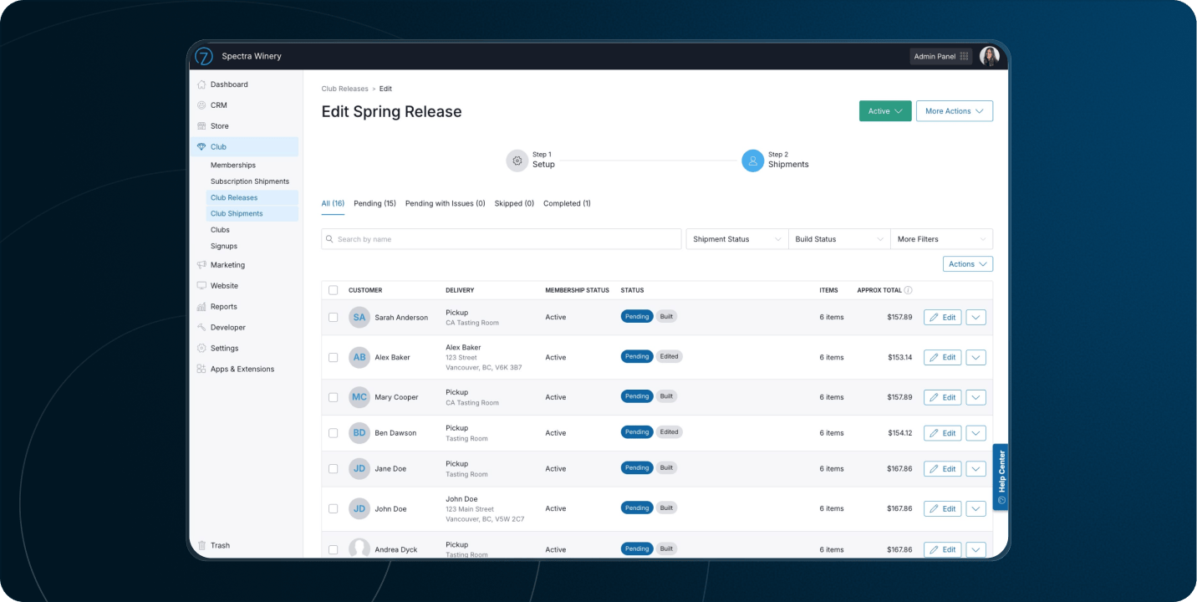
Task: Open Signups in sidebar
Action: [x=224, y=247]
